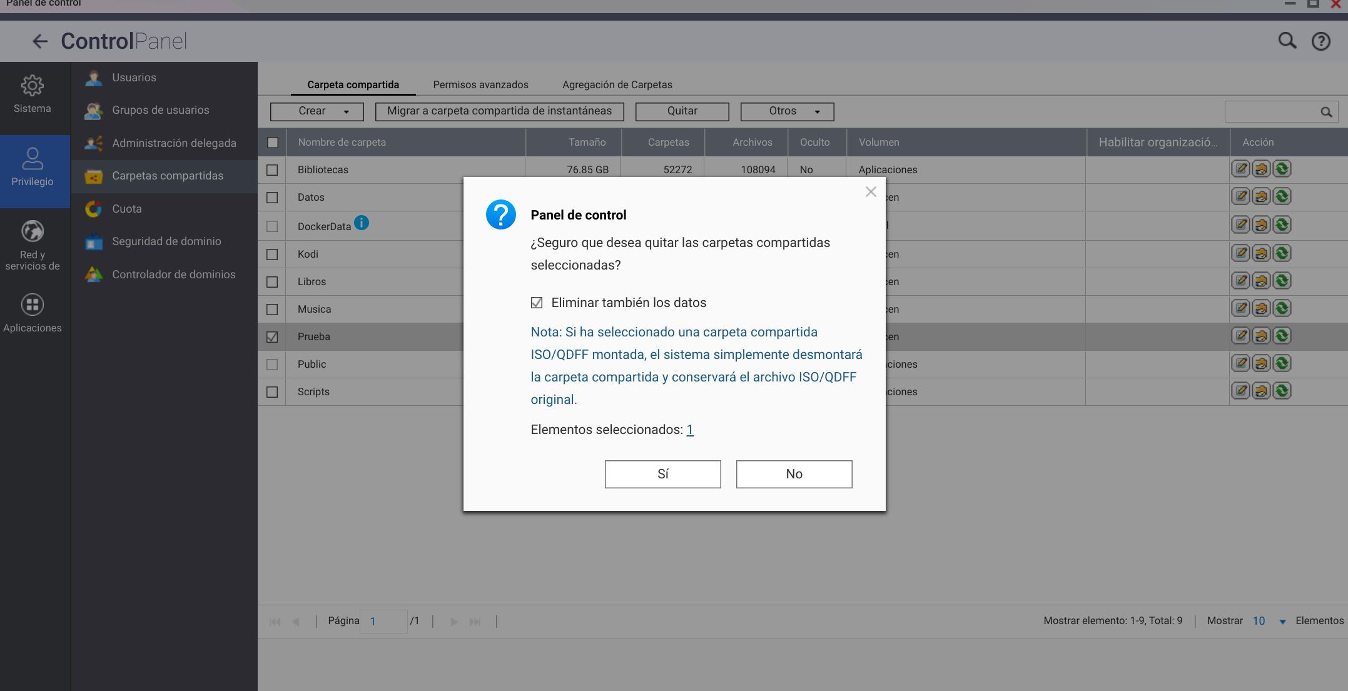Click the page number input field

pyautogui.click(x=383, y=622)
